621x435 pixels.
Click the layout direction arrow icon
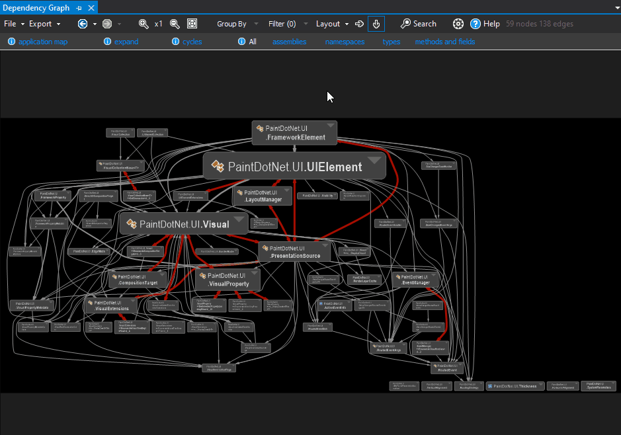pyautogui.click(x=359, y=24)
